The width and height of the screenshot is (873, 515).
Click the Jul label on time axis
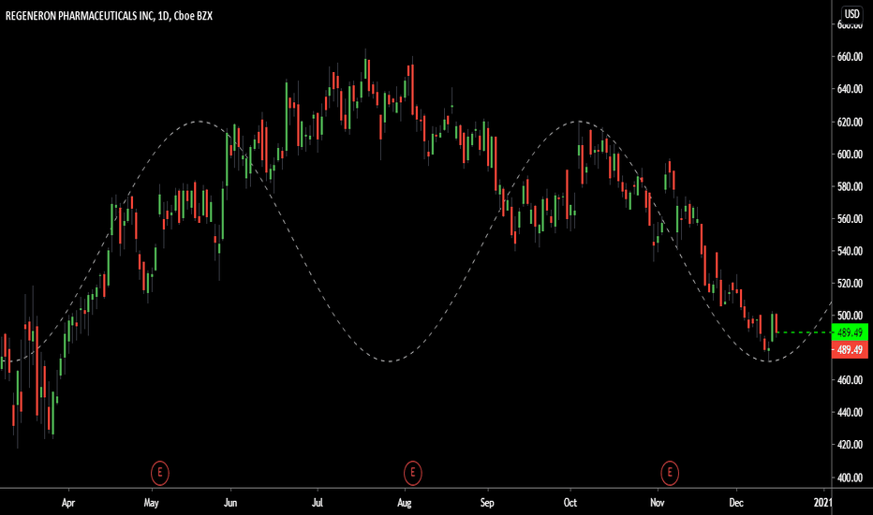click(317, 503)
